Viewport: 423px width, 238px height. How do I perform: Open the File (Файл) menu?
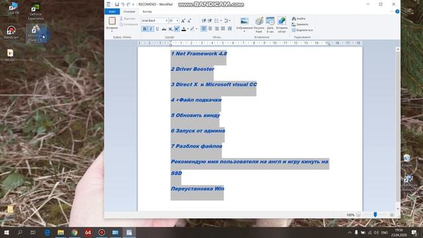(112, 12)
